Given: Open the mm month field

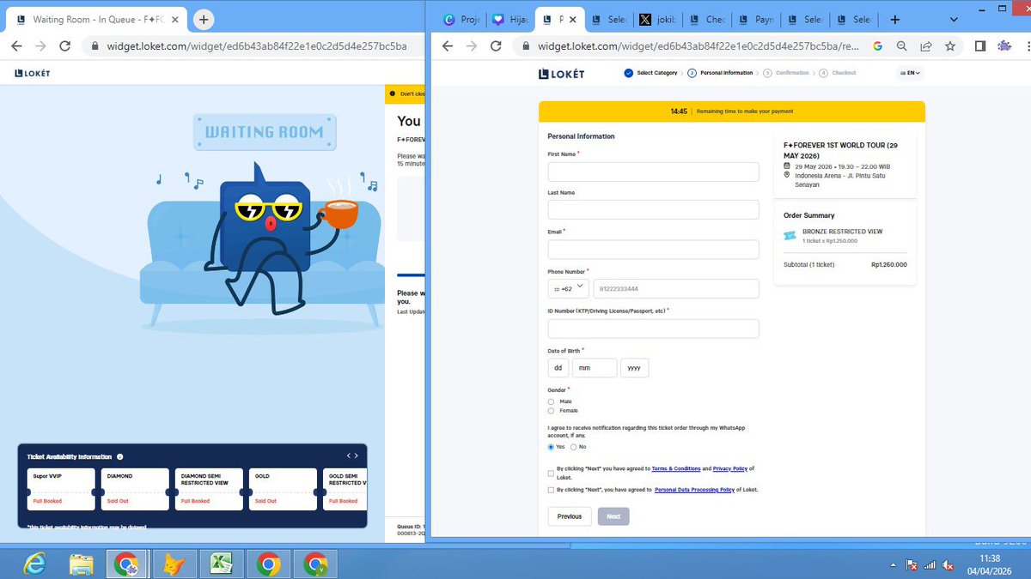Looking at the screenshot, I should 595,368.
